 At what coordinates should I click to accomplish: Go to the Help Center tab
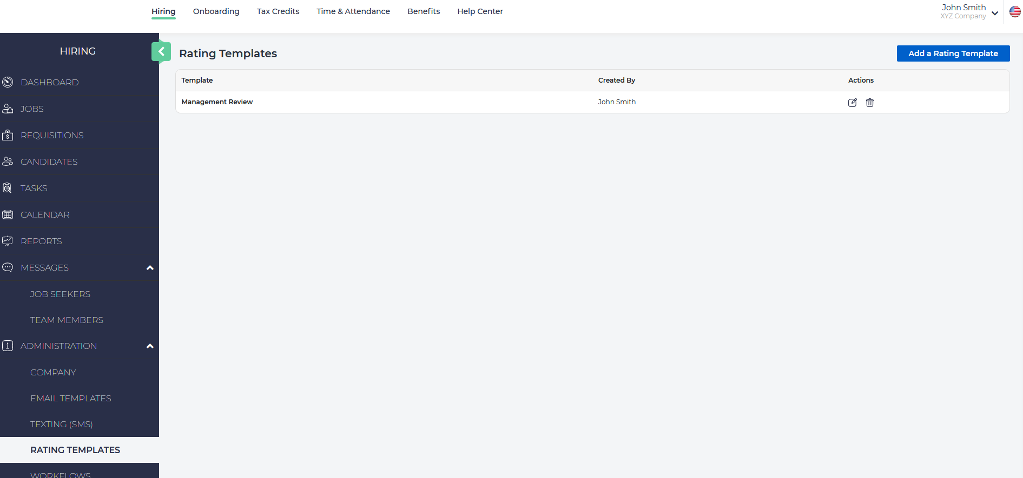coord(480,11)
